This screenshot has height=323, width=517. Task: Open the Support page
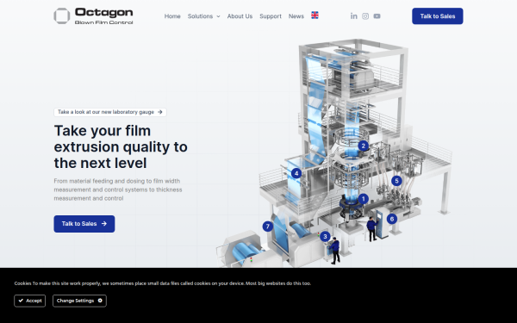pos(271,16)
